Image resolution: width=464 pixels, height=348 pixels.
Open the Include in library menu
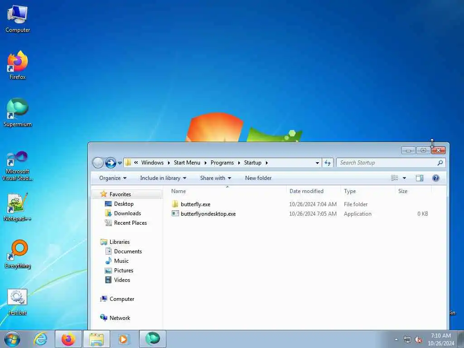click(x=163, y=178)
